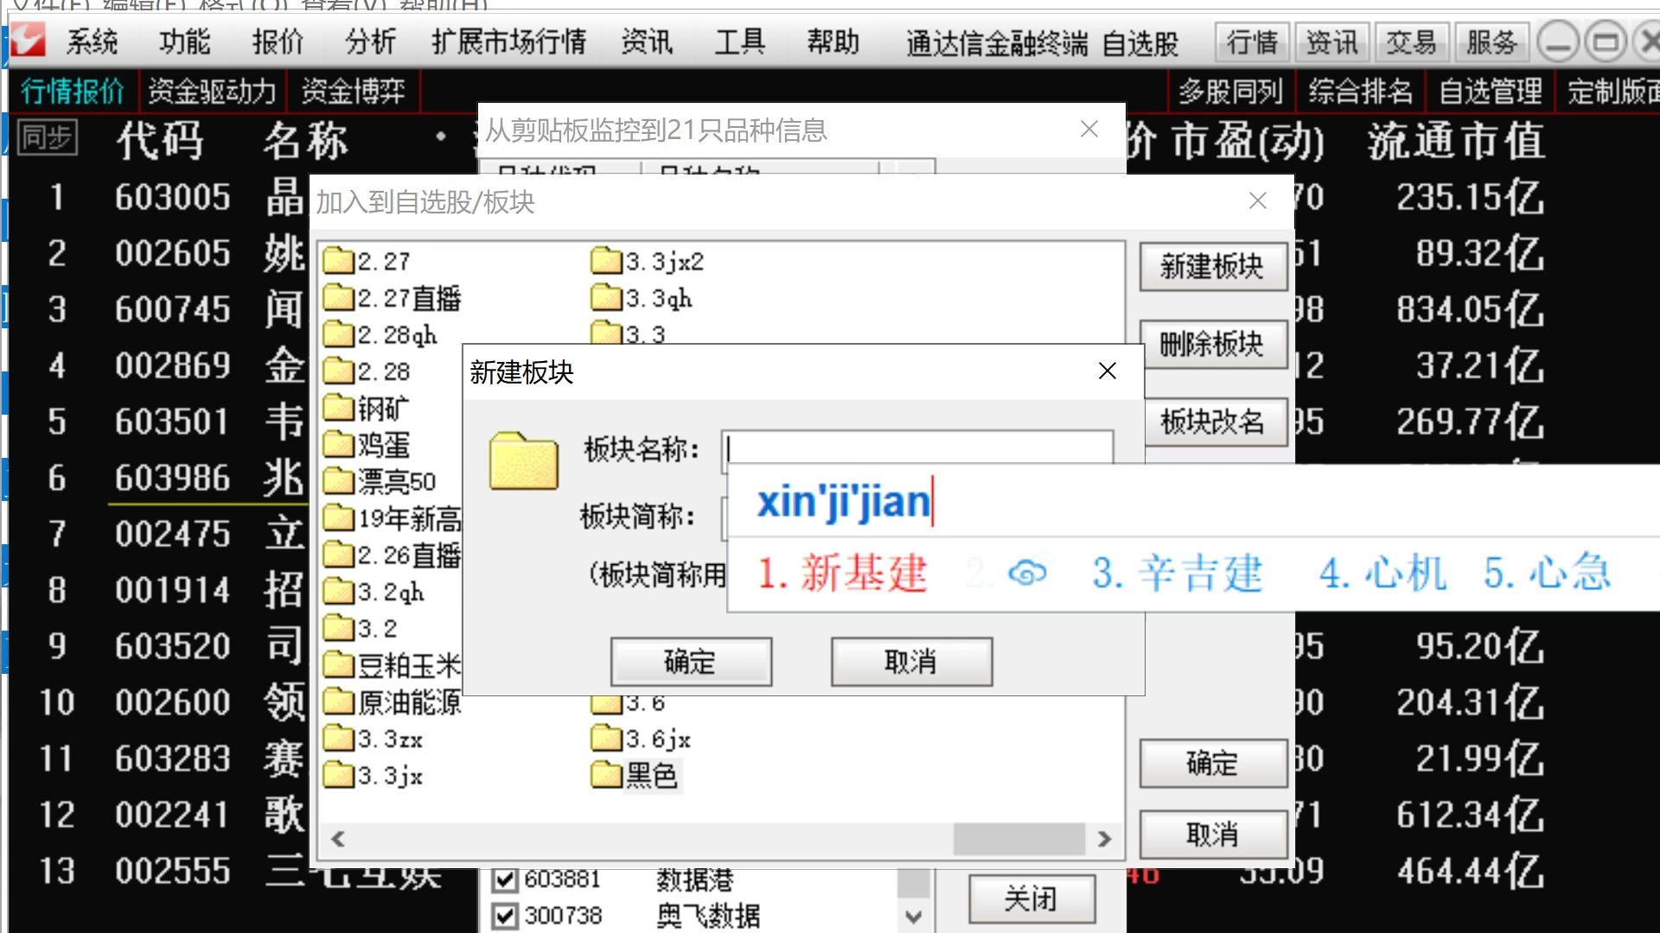Click 确定 confirm button in dialog
The height and width of the screenshot is (933, 1660).
pos(691,661)
